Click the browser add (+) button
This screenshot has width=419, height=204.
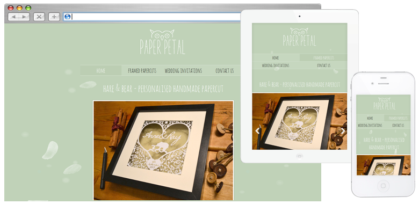pos(54,17)
